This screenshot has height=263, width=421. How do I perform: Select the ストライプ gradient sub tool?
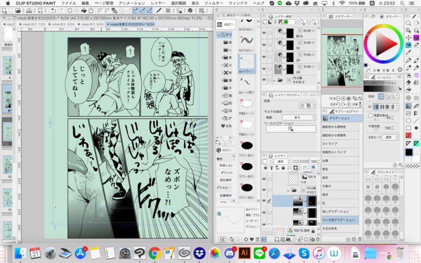[x=340, y=144]
